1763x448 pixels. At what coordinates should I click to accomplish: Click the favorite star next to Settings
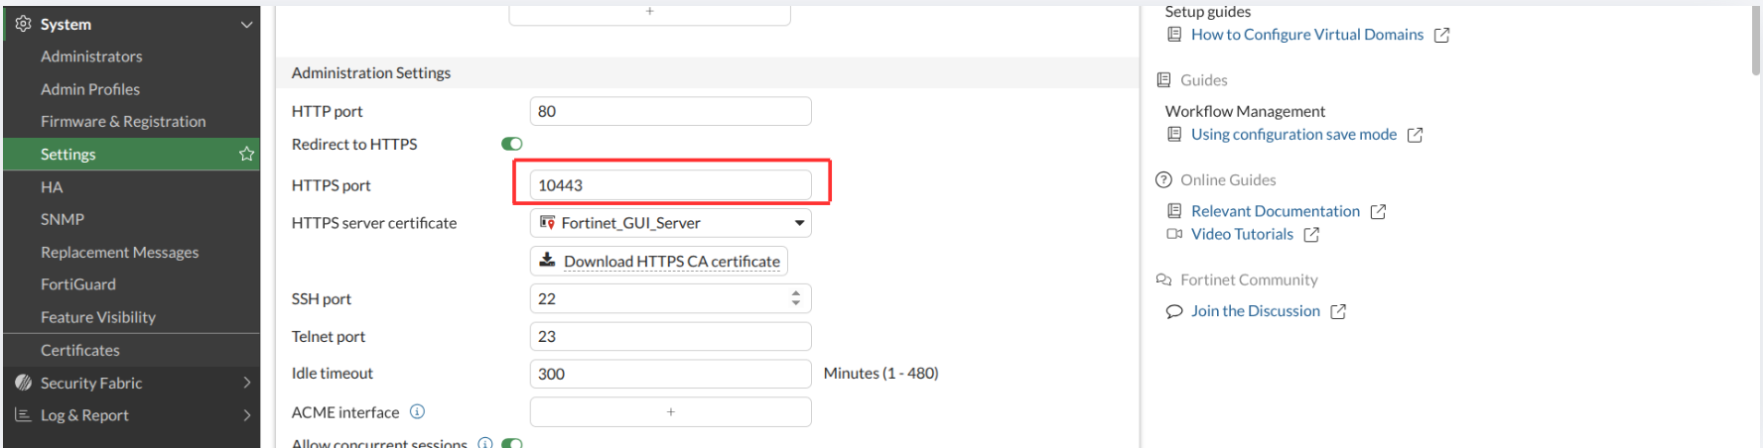(246, 154)
